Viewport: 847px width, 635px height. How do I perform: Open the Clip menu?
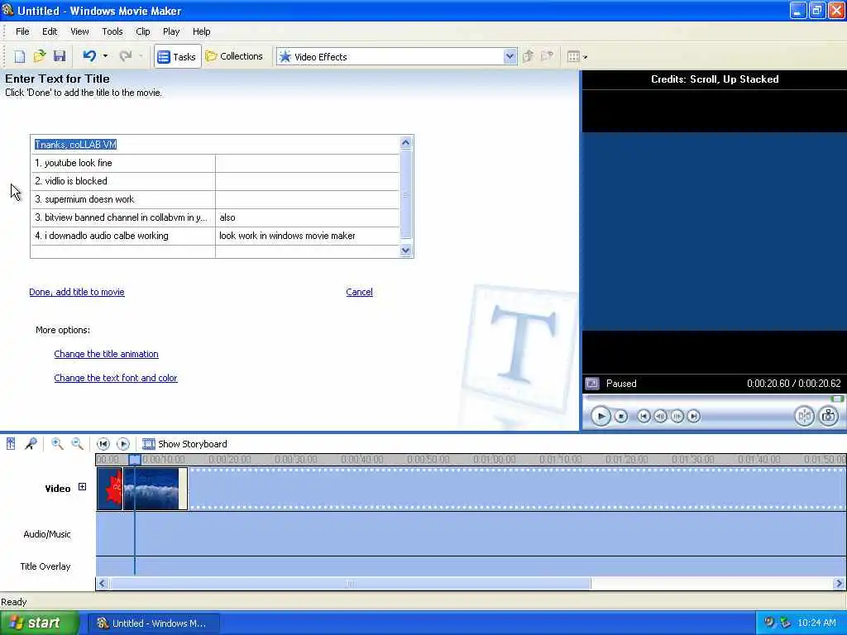142,31
